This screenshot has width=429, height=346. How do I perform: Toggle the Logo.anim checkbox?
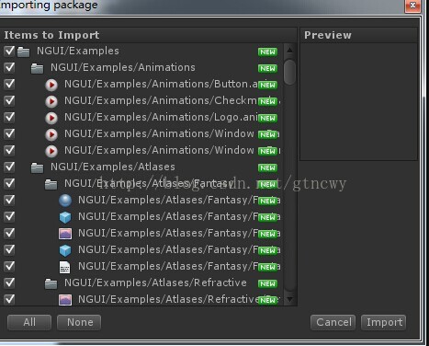[x=9, y=117]
